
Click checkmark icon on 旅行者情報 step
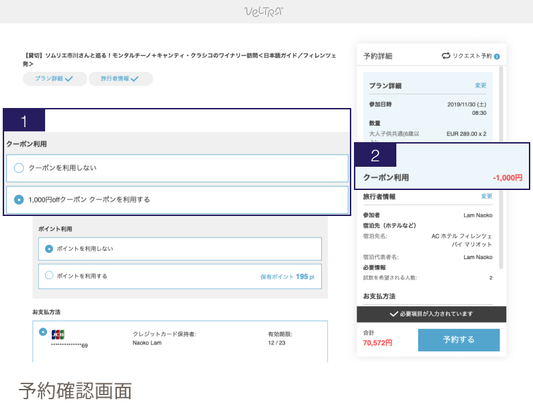point(135,79)
